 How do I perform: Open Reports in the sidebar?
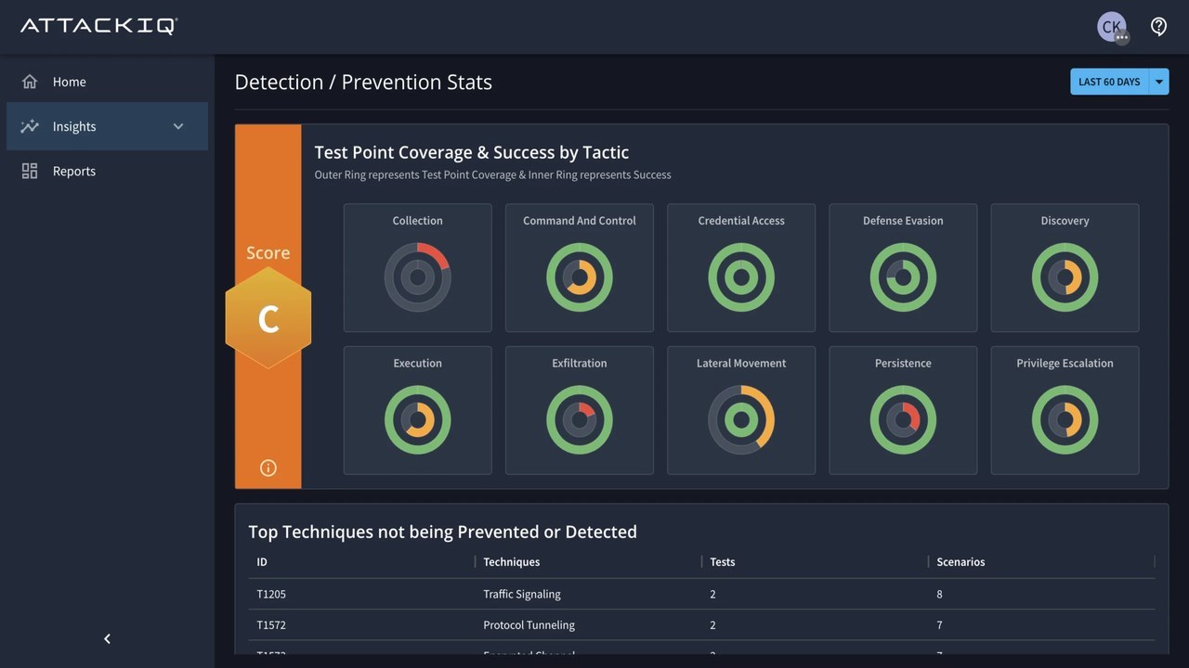[74, 171]
